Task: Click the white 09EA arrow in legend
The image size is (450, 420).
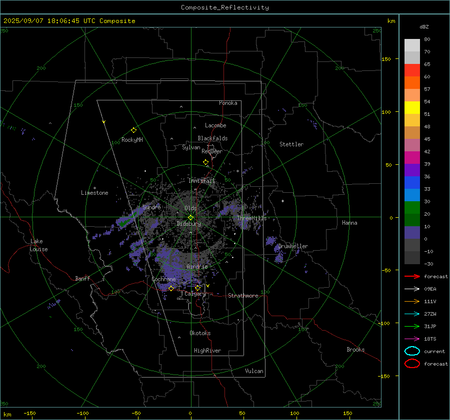Action: (x=412, y=289)
